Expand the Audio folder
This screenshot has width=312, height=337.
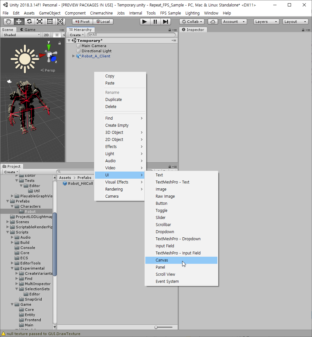point(12,237)
